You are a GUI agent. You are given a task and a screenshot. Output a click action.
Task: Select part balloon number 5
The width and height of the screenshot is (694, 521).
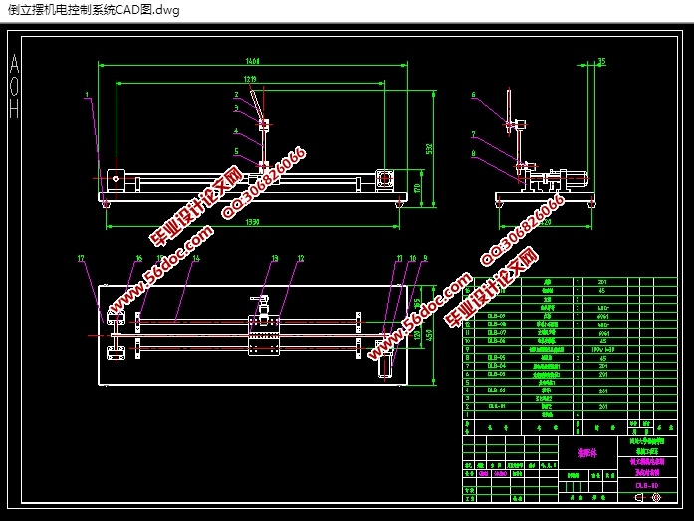click(x=236, y=151)
